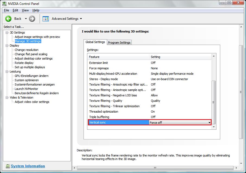This screenshot has height=173, width=246.
Task: Maximize the NVIDIA Control Panel window
Action: (x=229, y=2)
